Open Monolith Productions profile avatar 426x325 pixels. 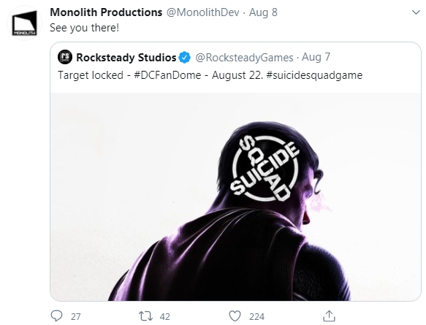24,23
